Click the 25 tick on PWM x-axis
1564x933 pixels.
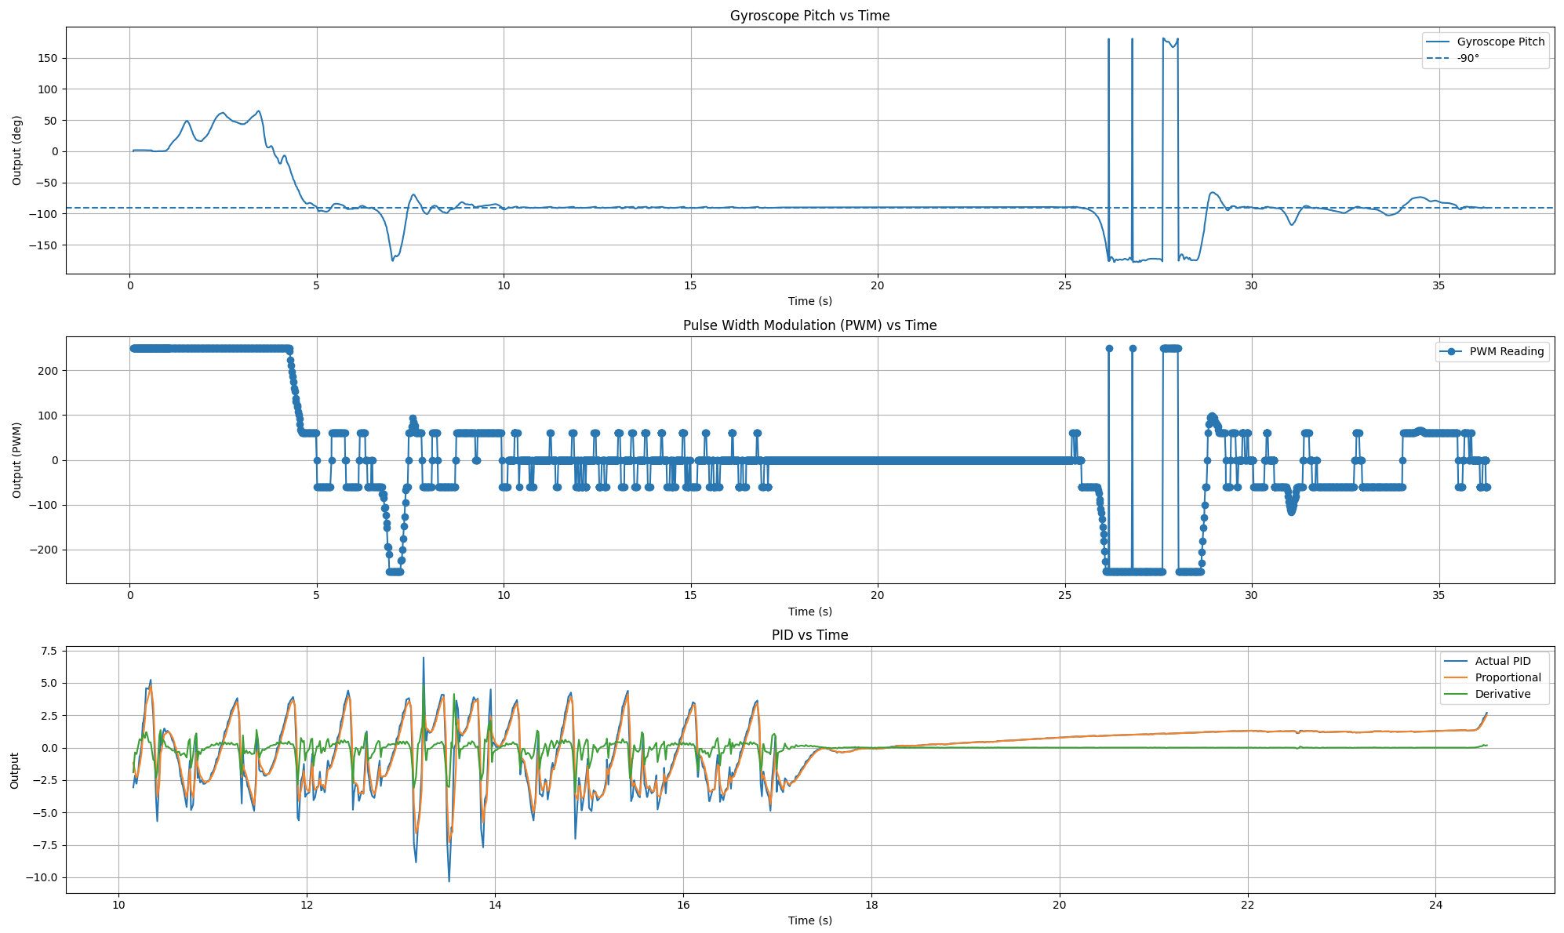tap(1064, 595)
